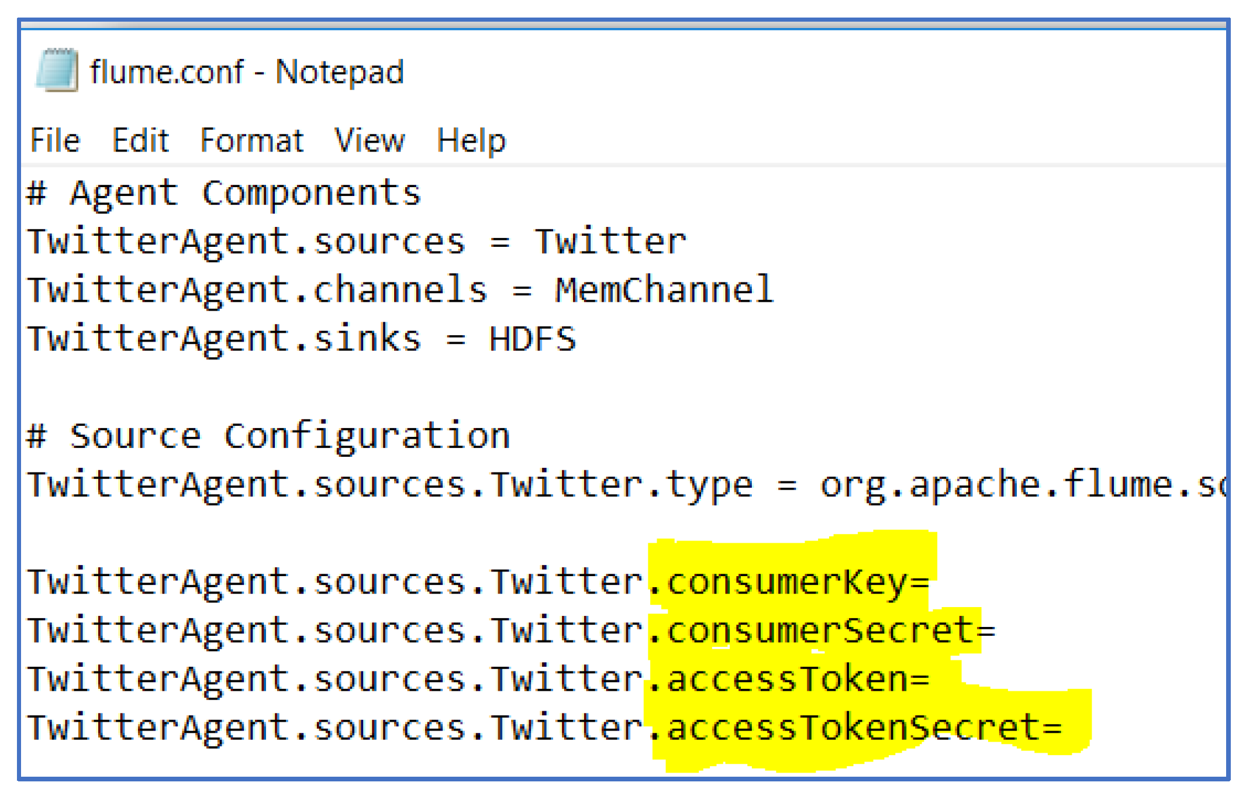Click the highlighted '.accessTokenSecret=' text
The image size is (1246, 796).
coord(855,728)
